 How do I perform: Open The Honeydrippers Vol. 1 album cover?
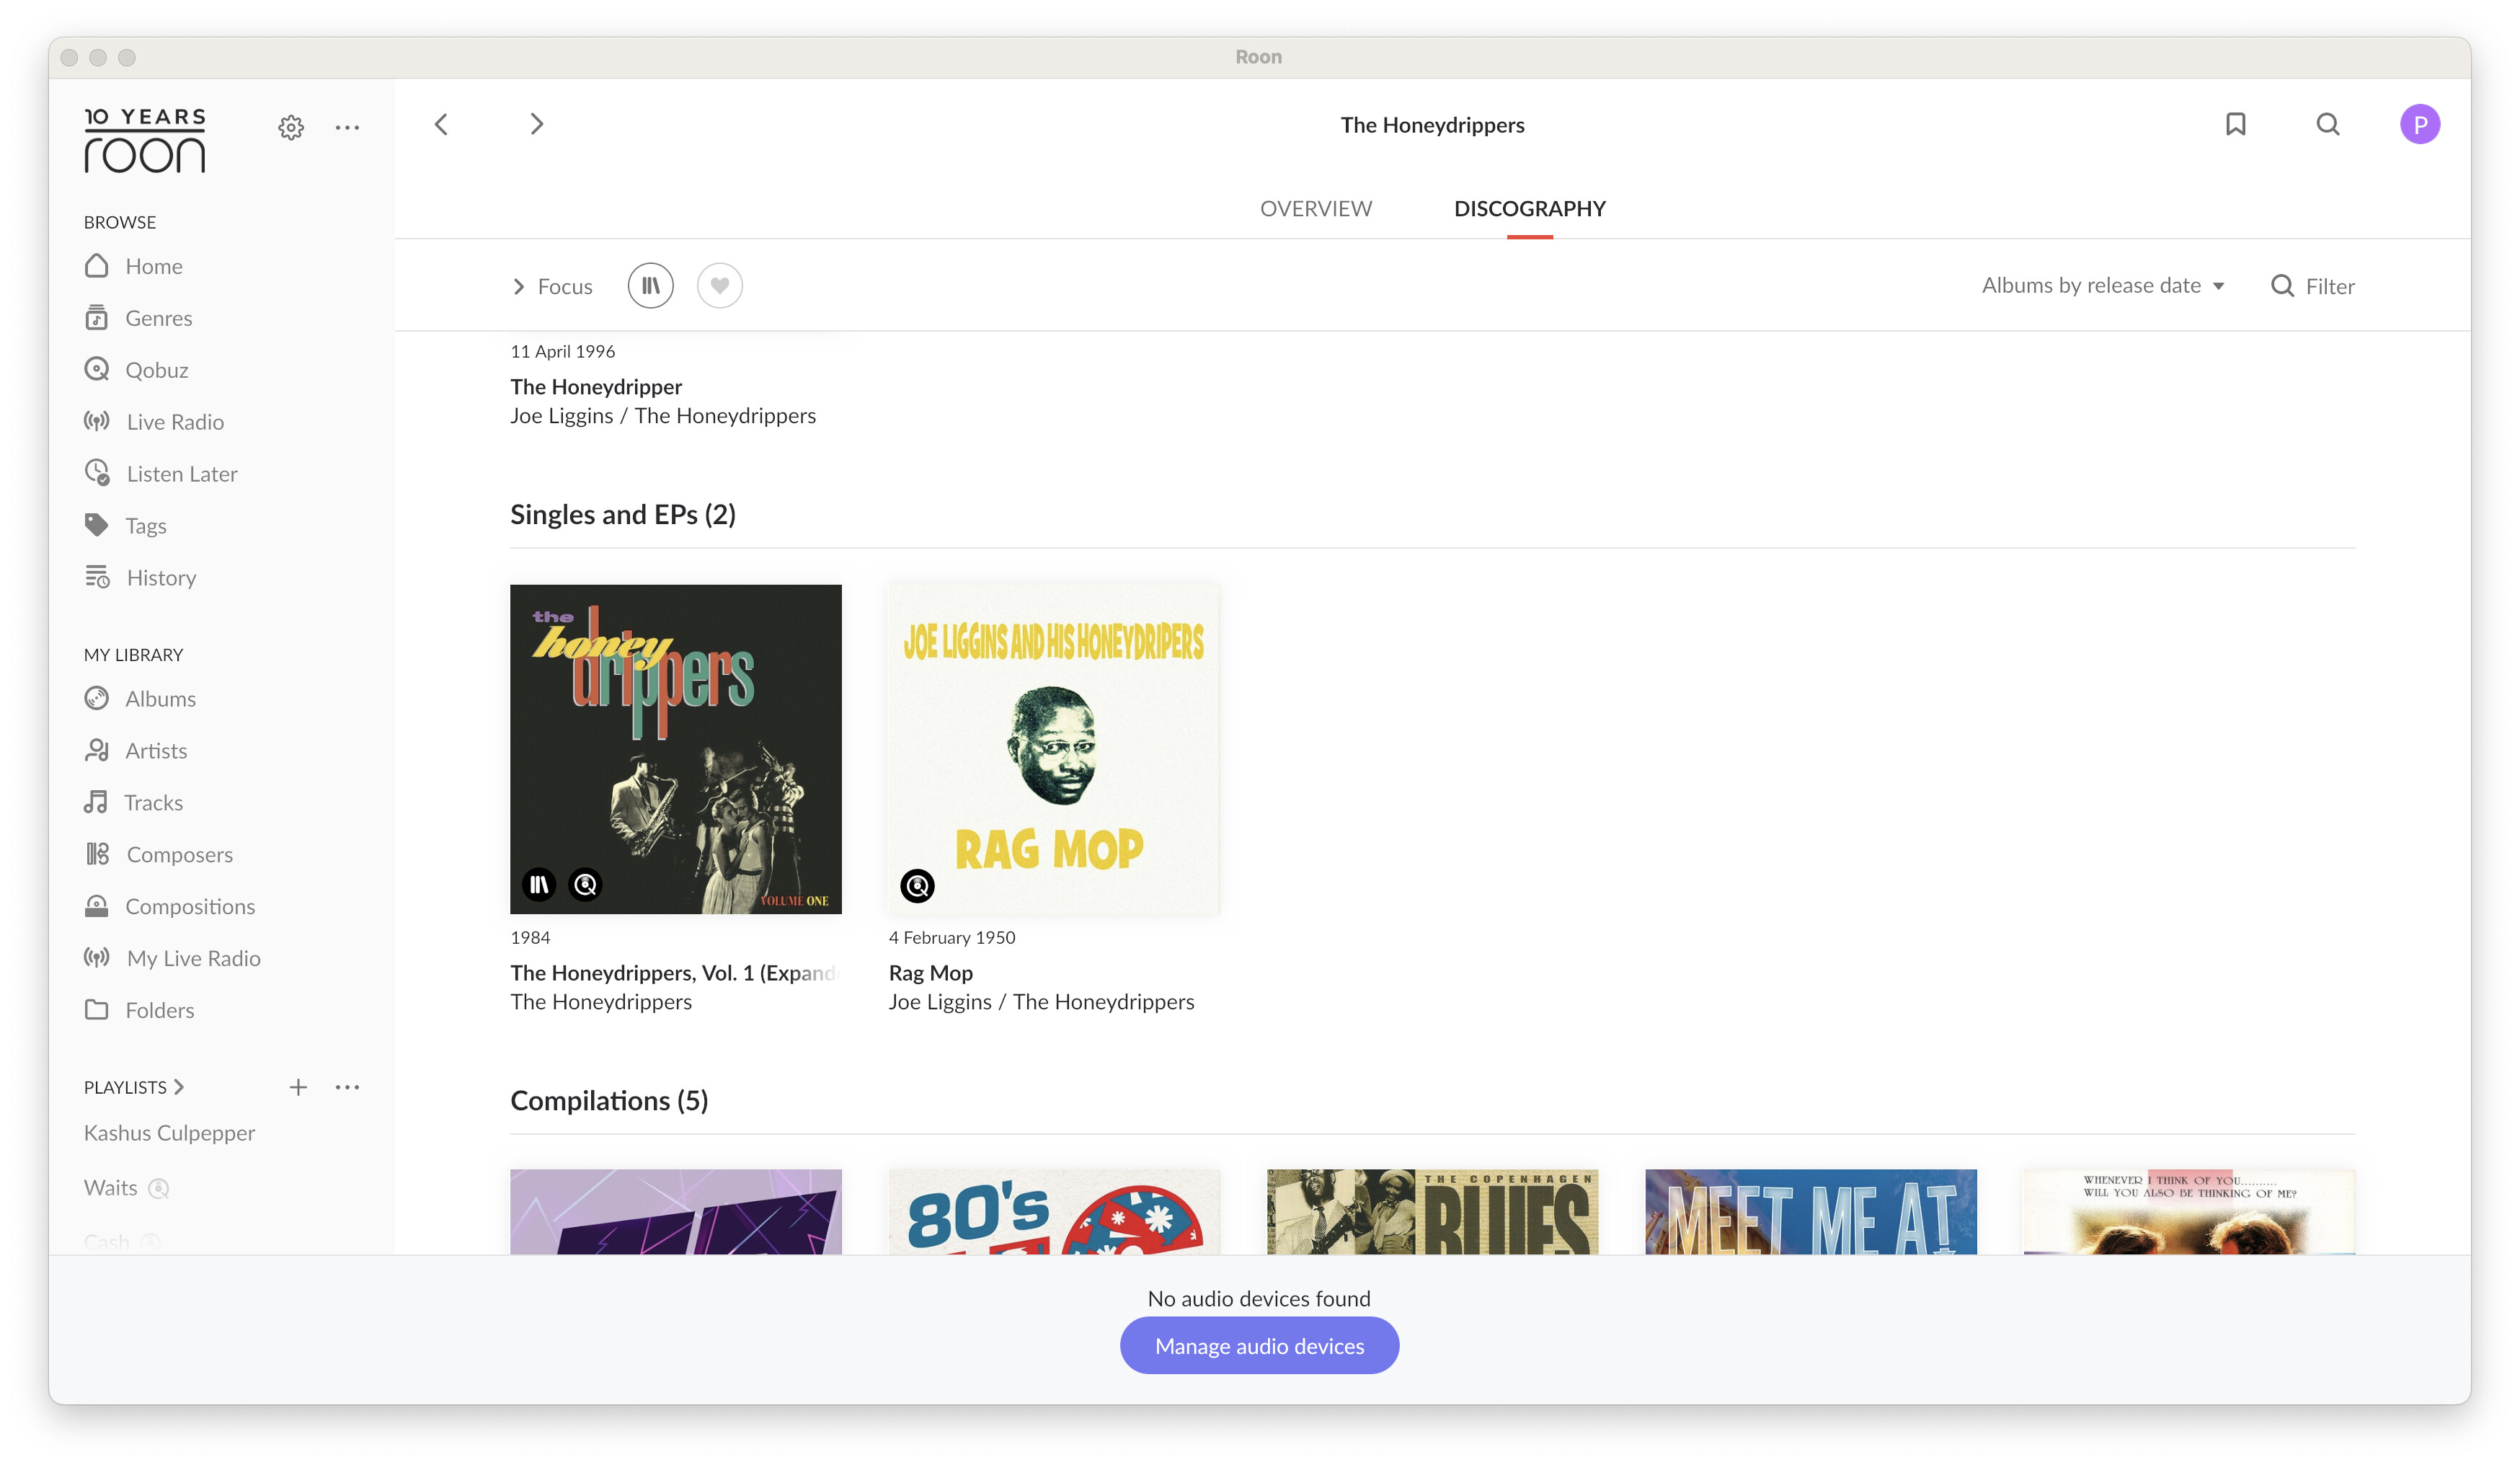(x=676, y=749)
